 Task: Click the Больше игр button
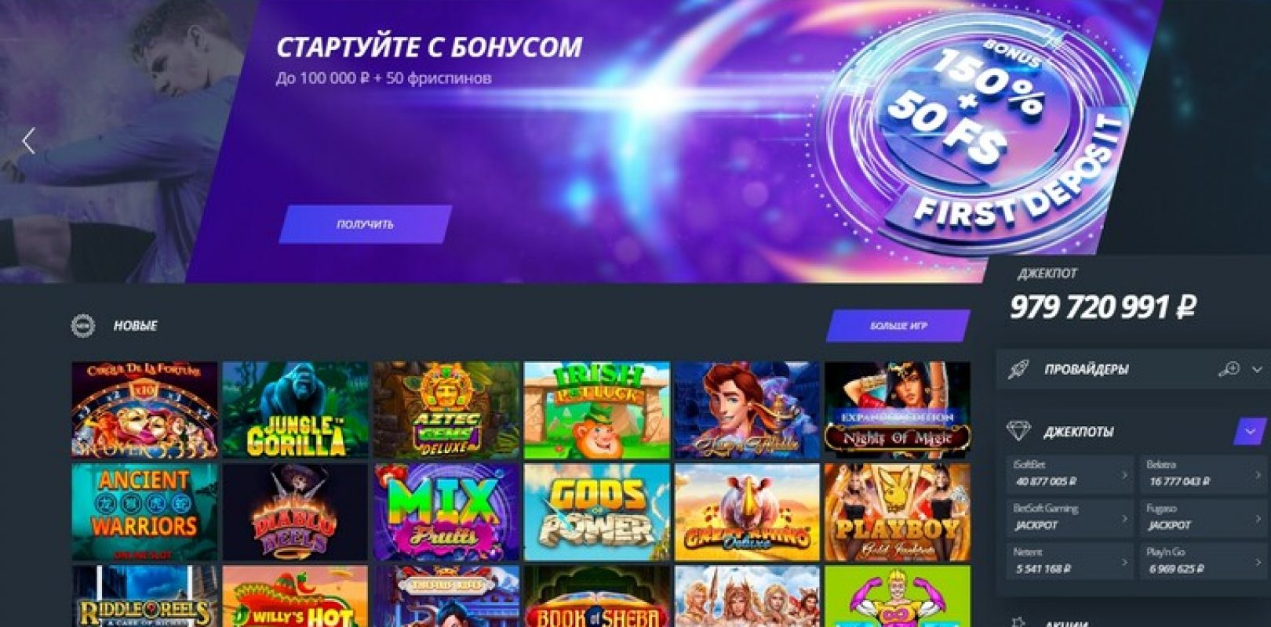(898, 325)
